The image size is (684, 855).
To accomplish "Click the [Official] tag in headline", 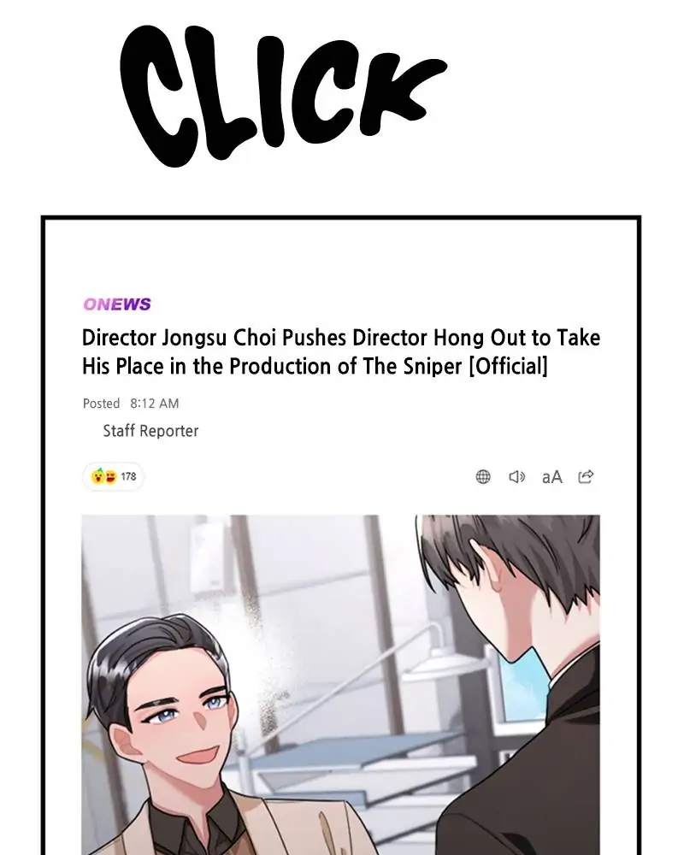I will tap(509, 366).
